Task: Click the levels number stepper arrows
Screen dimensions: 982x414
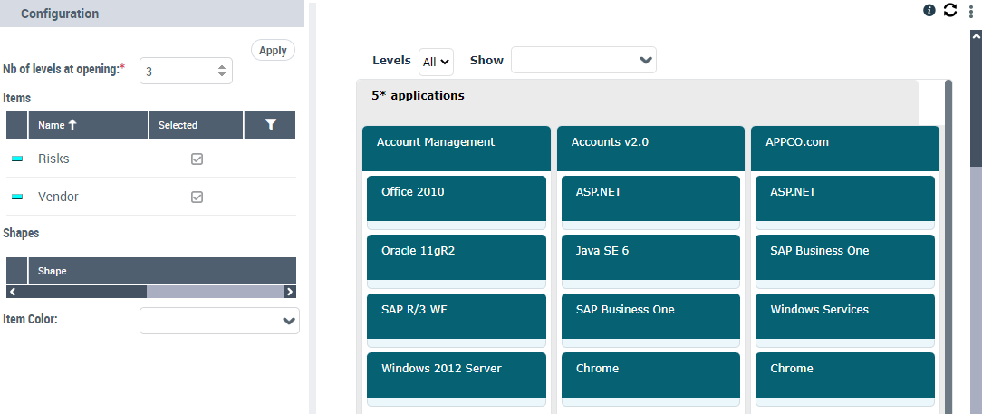Action: pos(222,71)
